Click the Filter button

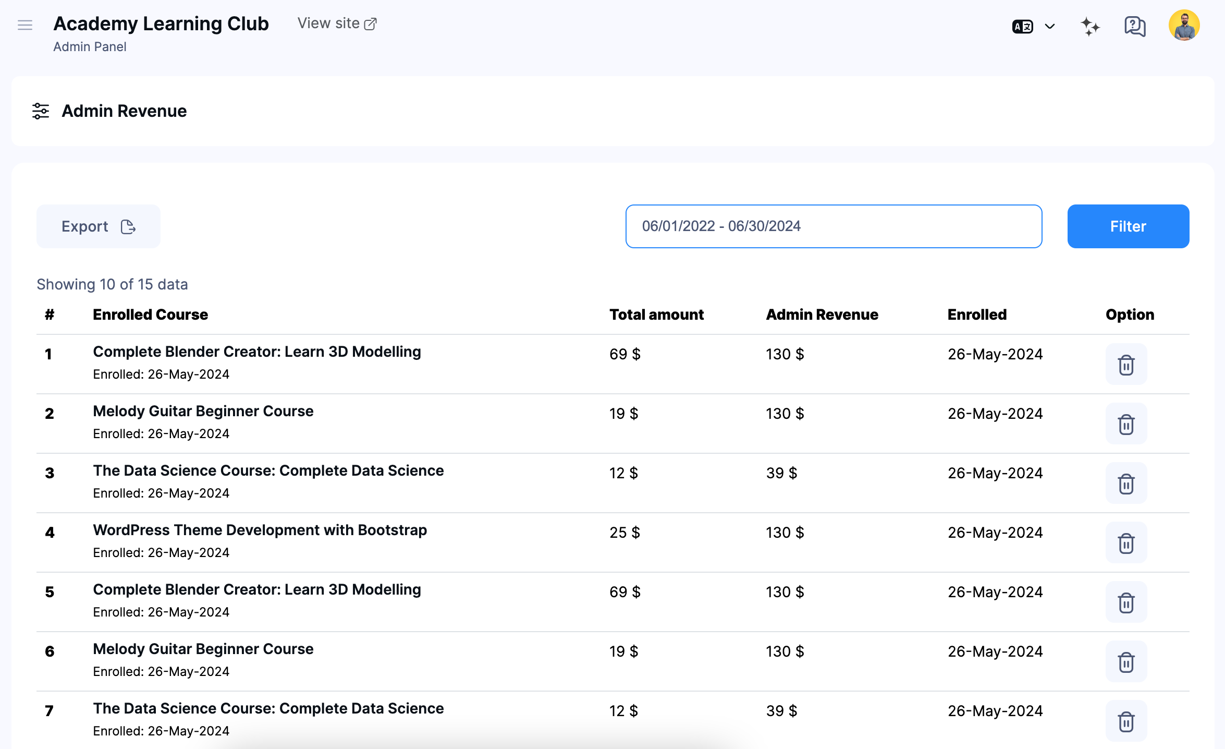tap(1128, 226)
